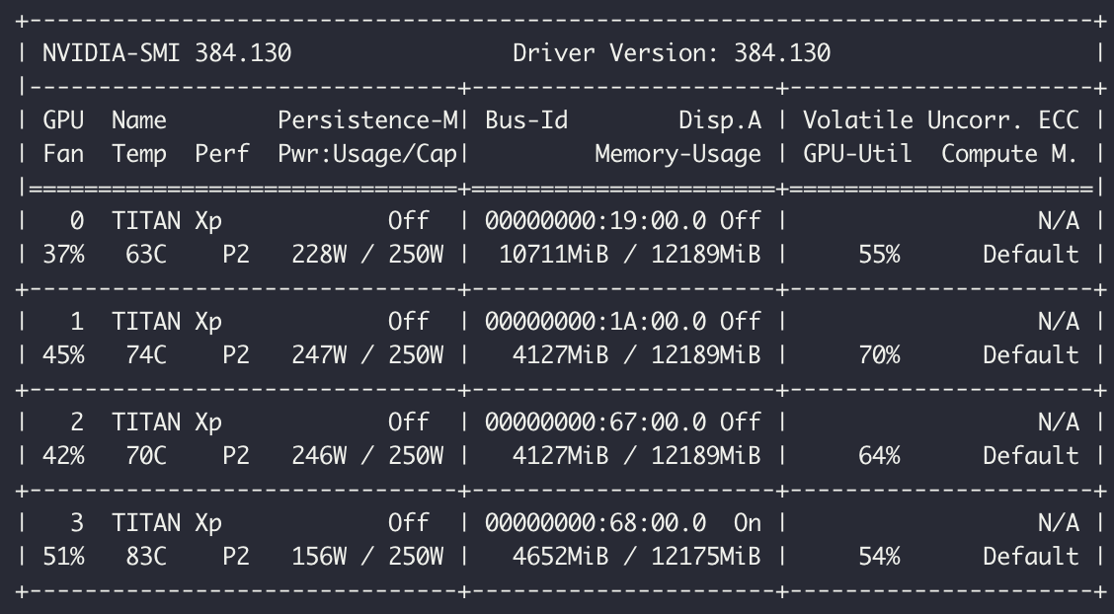The image size is (1114, 614).
Task: Click the 63C temperature value
Action: pyautogui.click(x=145, y=254)
